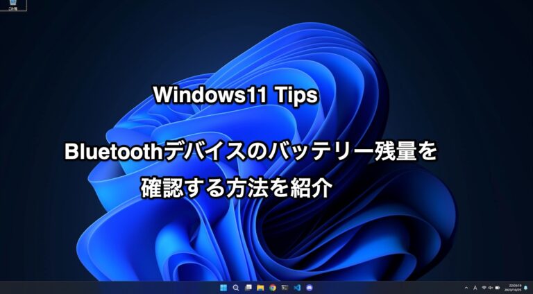Open Google Chrome from taskbar

point(273,288)
